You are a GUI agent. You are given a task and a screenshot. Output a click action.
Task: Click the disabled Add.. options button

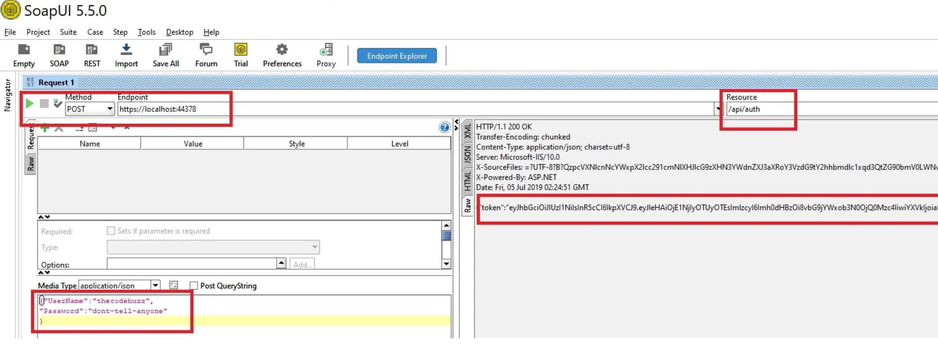click(302, 264)
